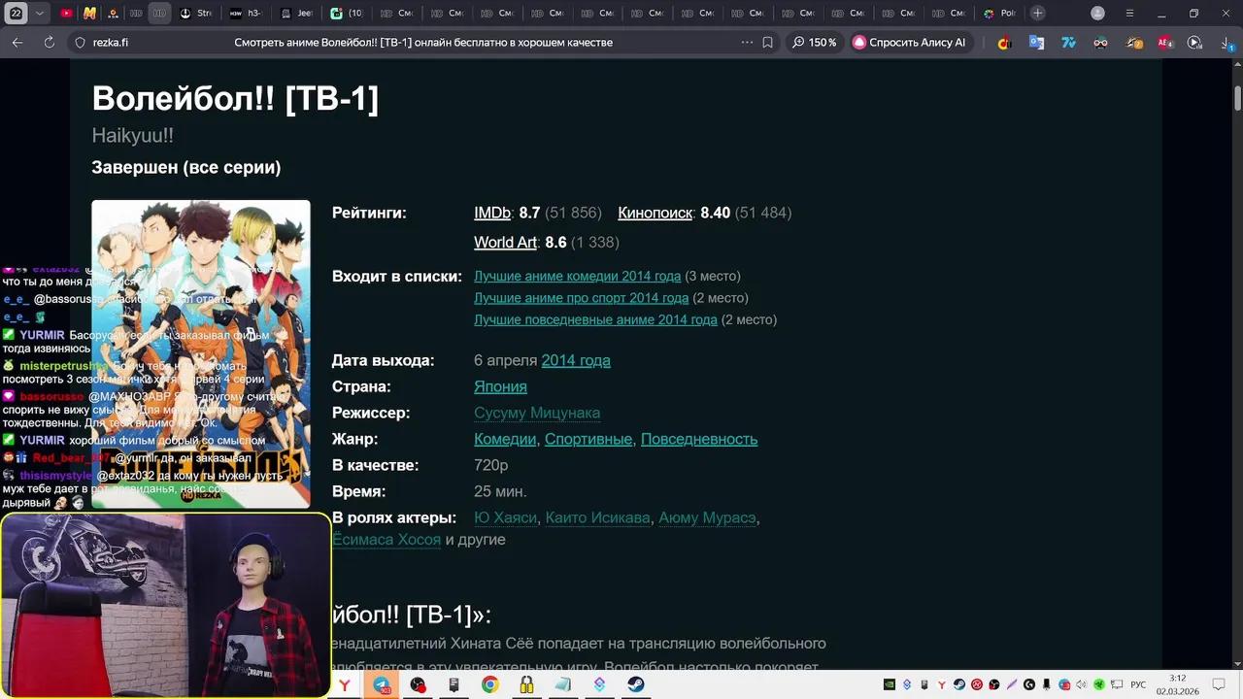
Task: Switch to the tab labeled (10
Action: (348, 14)
